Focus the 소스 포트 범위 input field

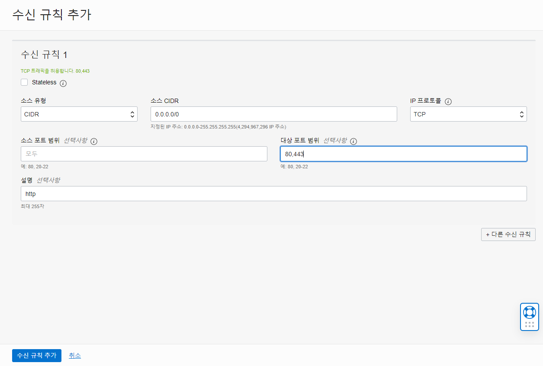coord(144,154)
